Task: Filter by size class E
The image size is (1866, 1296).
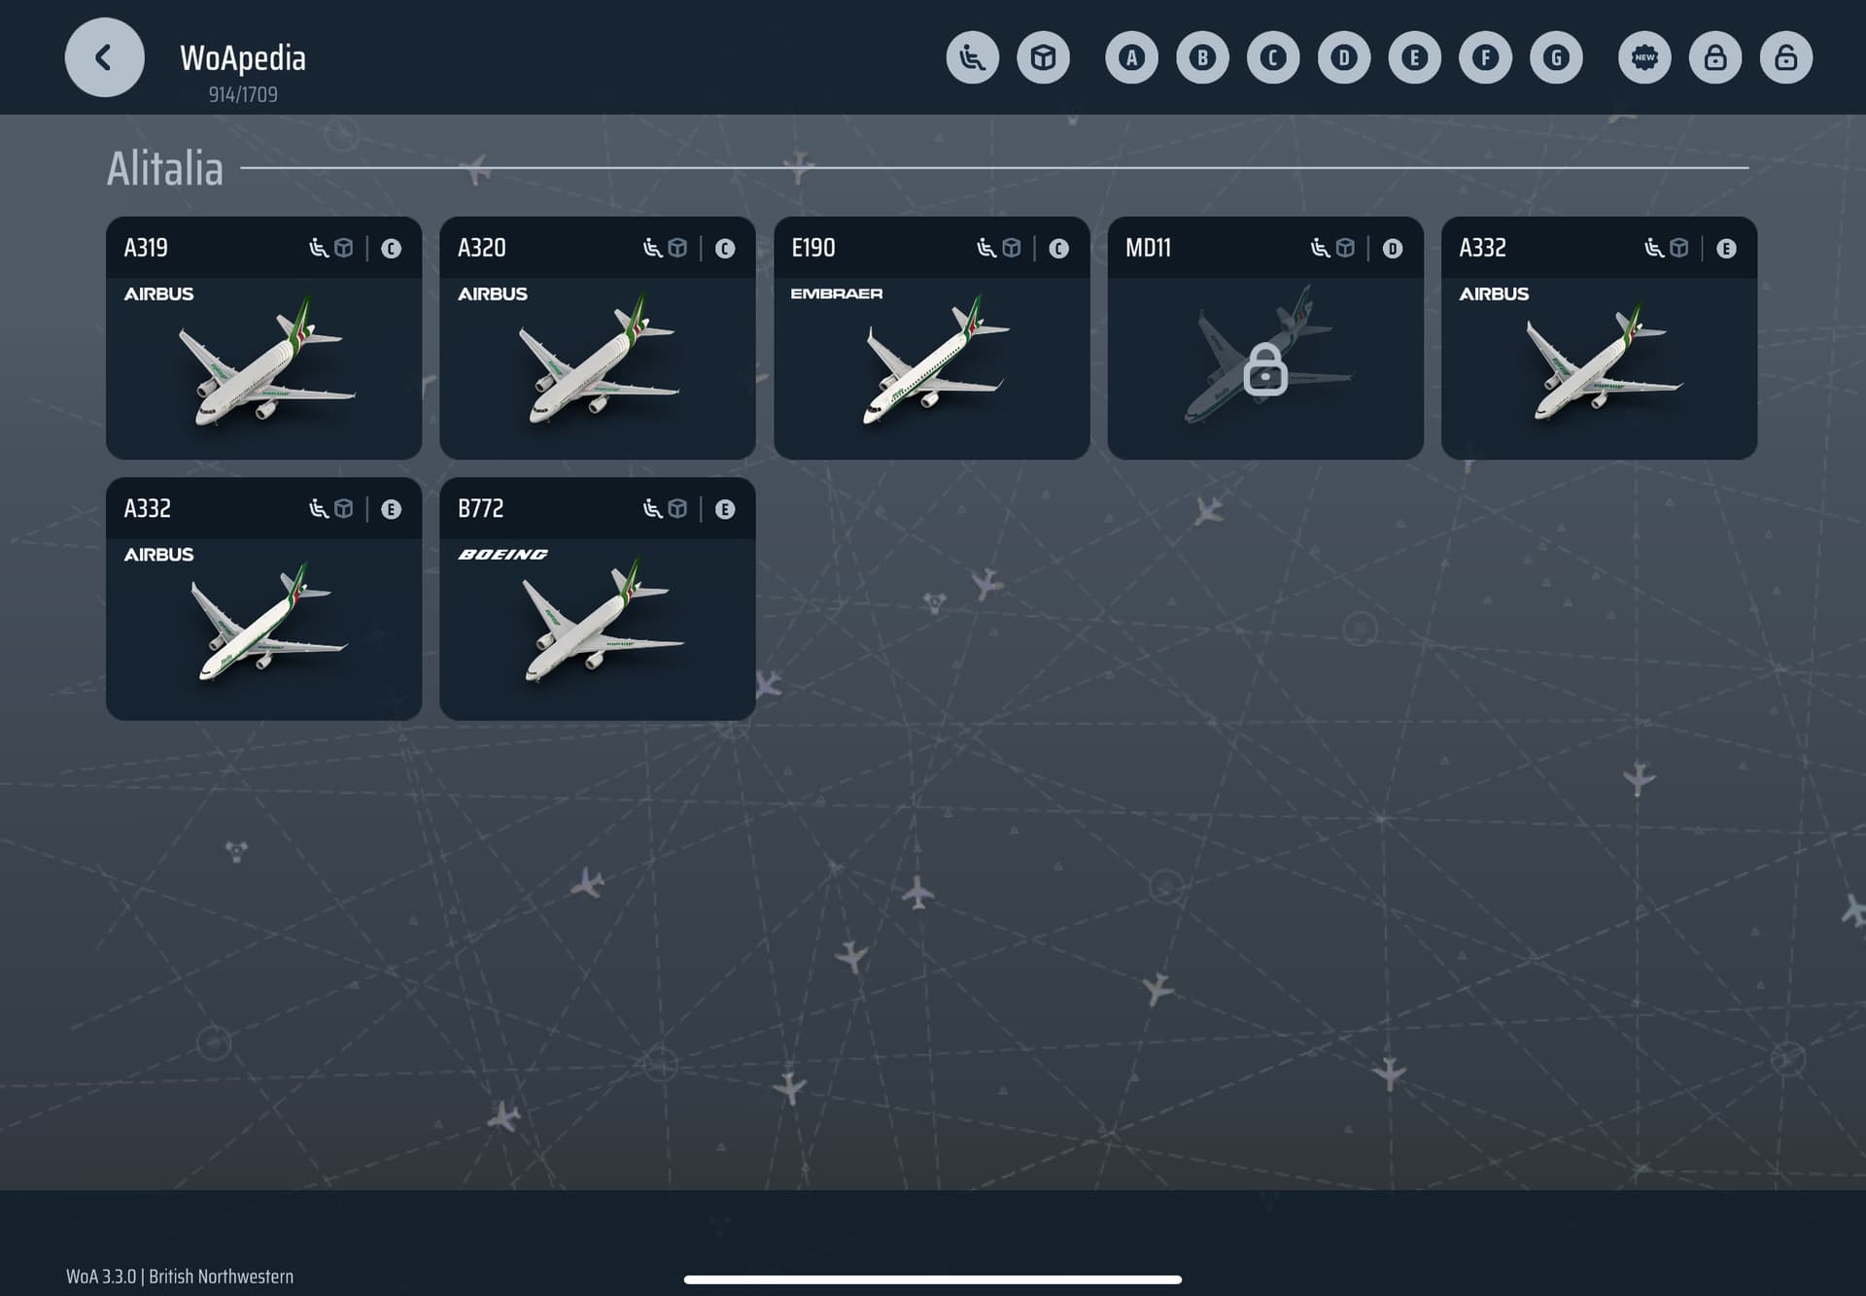Action: click(1414, 57)
